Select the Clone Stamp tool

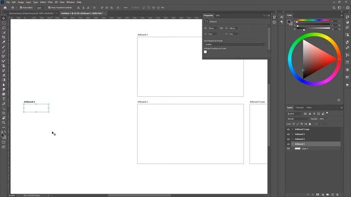coord(4,66)
